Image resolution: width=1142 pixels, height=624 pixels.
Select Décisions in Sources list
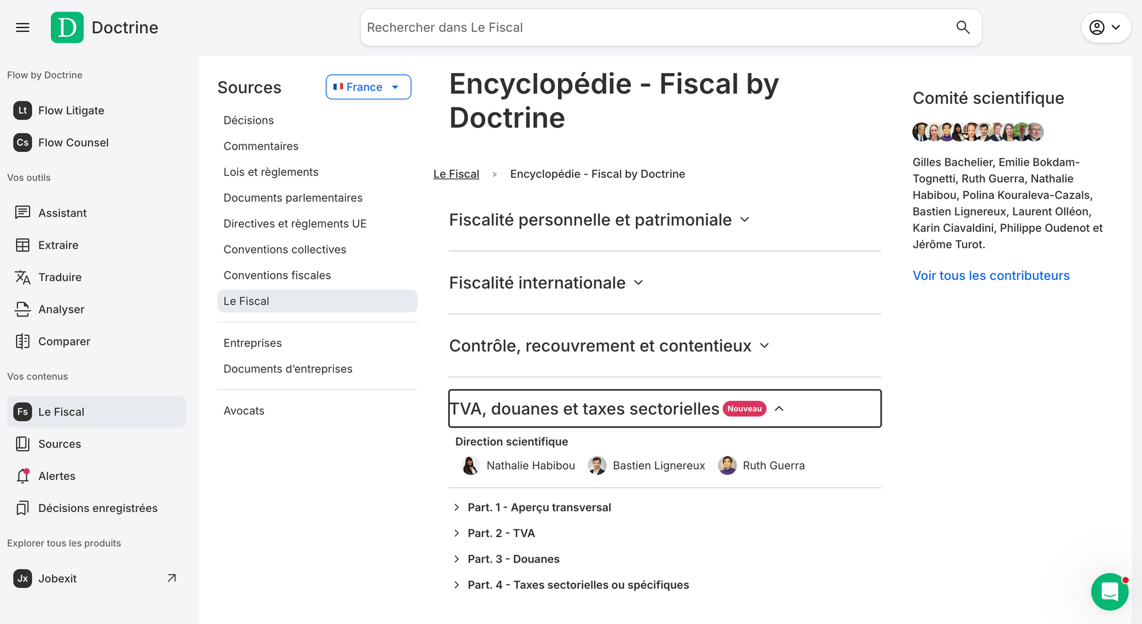tap(248, 120)
